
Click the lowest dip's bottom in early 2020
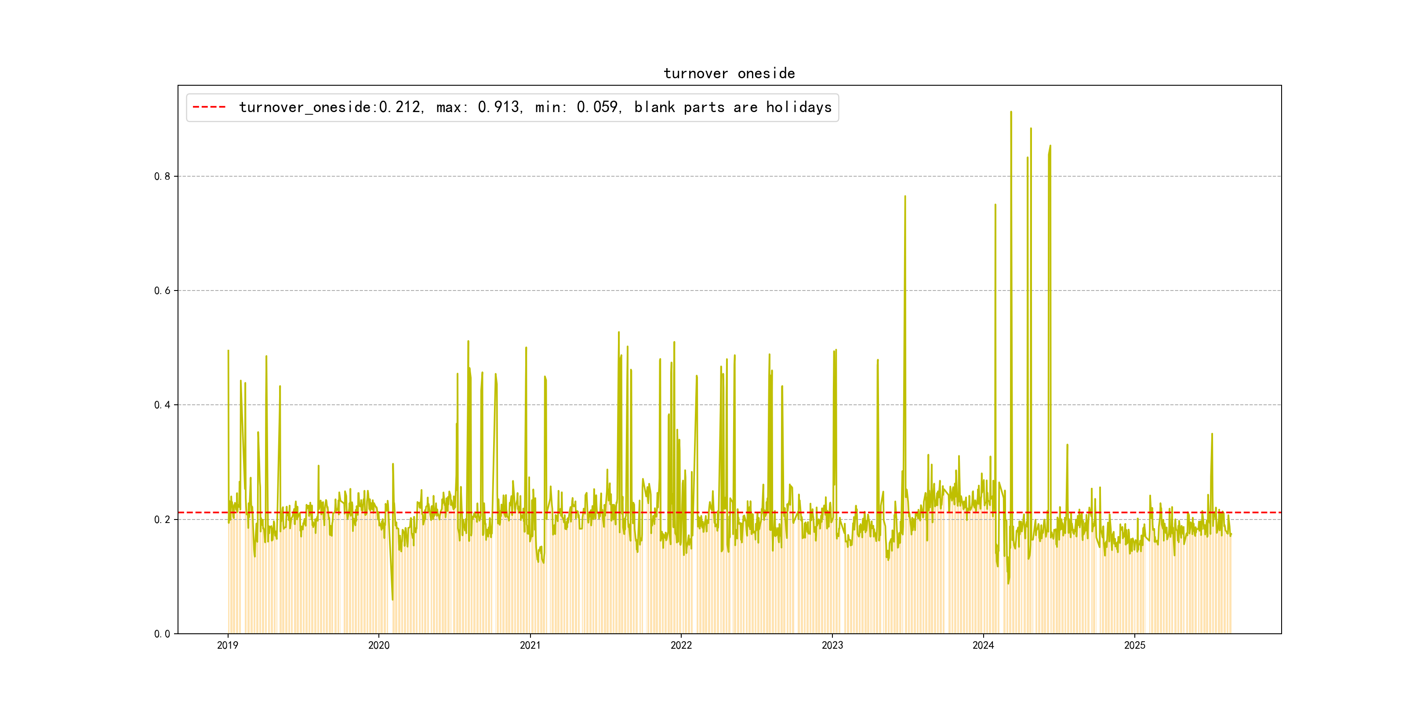[392, 599]
